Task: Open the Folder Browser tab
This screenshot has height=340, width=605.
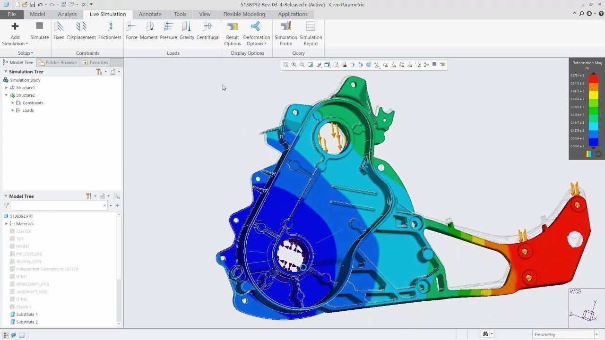Action: (x=58, y=62)
